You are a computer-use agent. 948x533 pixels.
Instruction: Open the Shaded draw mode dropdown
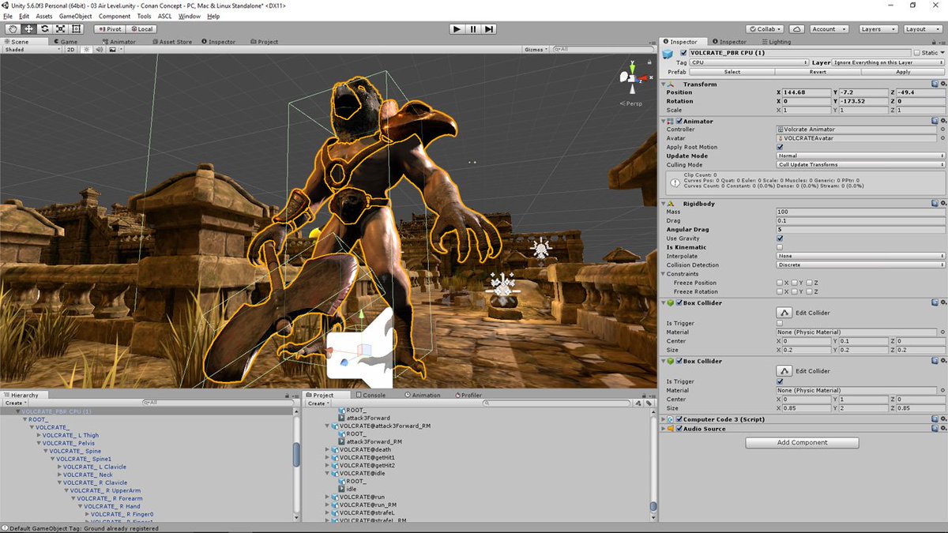point(31,49)
